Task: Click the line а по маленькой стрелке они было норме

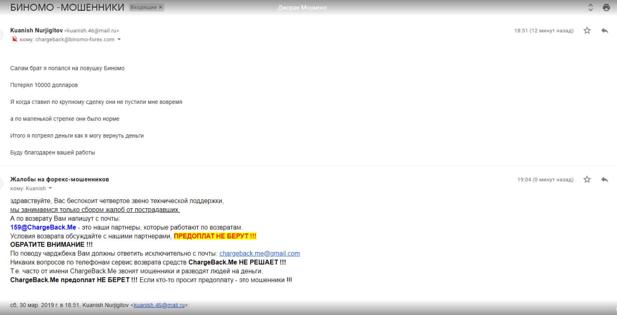Action: 65,119
